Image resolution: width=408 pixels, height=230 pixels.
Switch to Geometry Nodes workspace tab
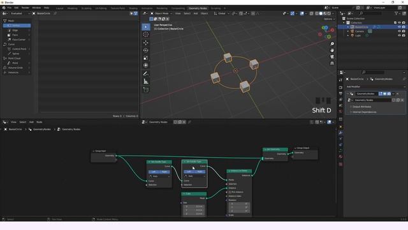[198, 8]
